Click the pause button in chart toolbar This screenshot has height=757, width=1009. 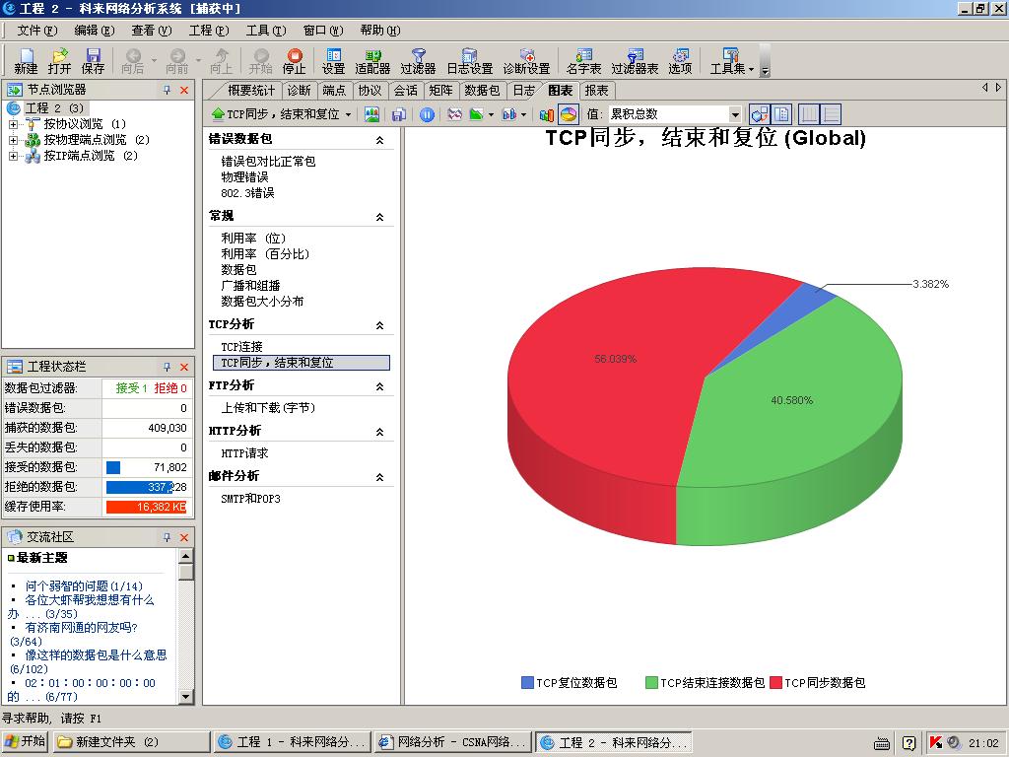427,114
